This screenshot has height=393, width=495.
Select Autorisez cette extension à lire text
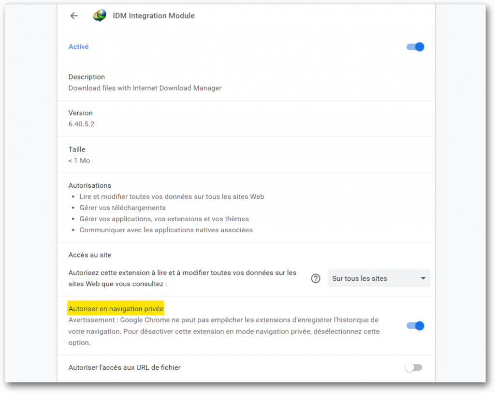coord(182,278)
